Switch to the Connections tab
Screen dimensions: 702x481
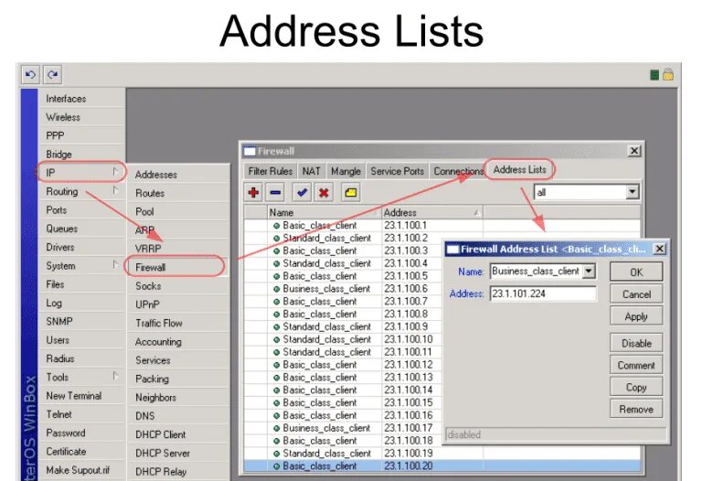pyautogui.click(x=459, y=171)
